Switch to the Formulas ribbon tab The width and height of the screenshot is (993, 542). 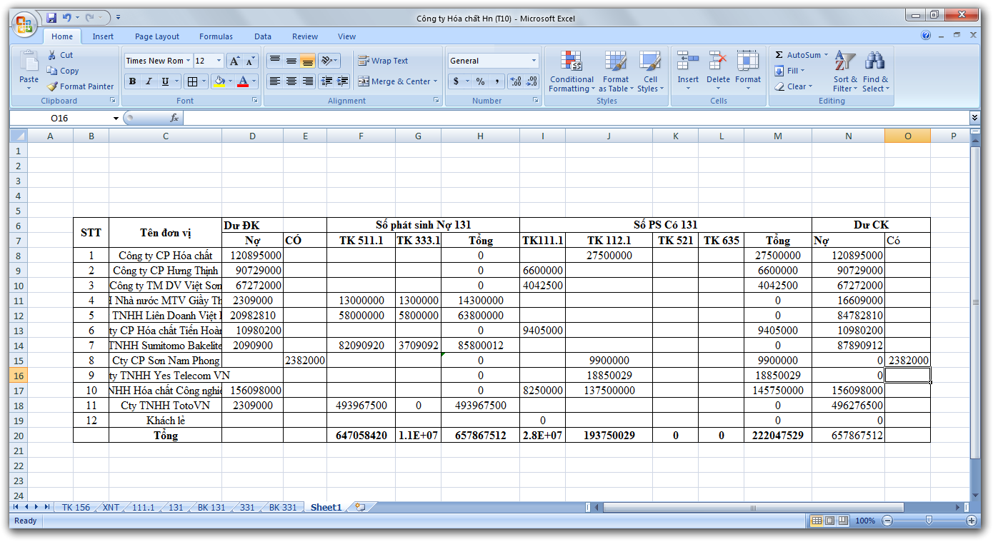(x=216, y=36)
